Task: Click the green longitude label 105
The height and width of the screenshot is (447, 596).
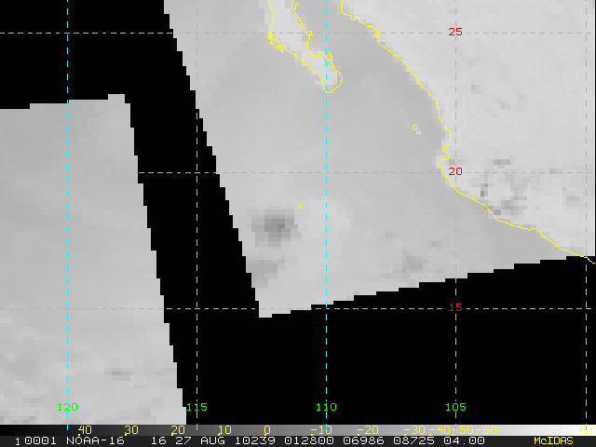Action: 455,407
